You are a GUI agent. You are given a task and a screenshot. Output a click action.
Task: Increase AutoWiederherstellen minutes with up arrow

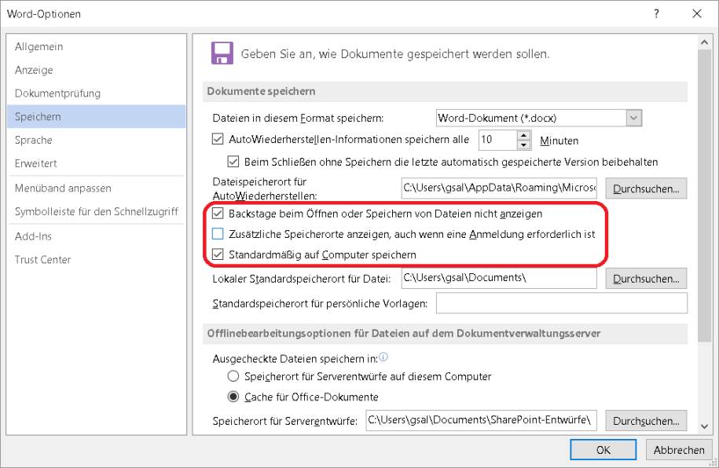(524, 136)
